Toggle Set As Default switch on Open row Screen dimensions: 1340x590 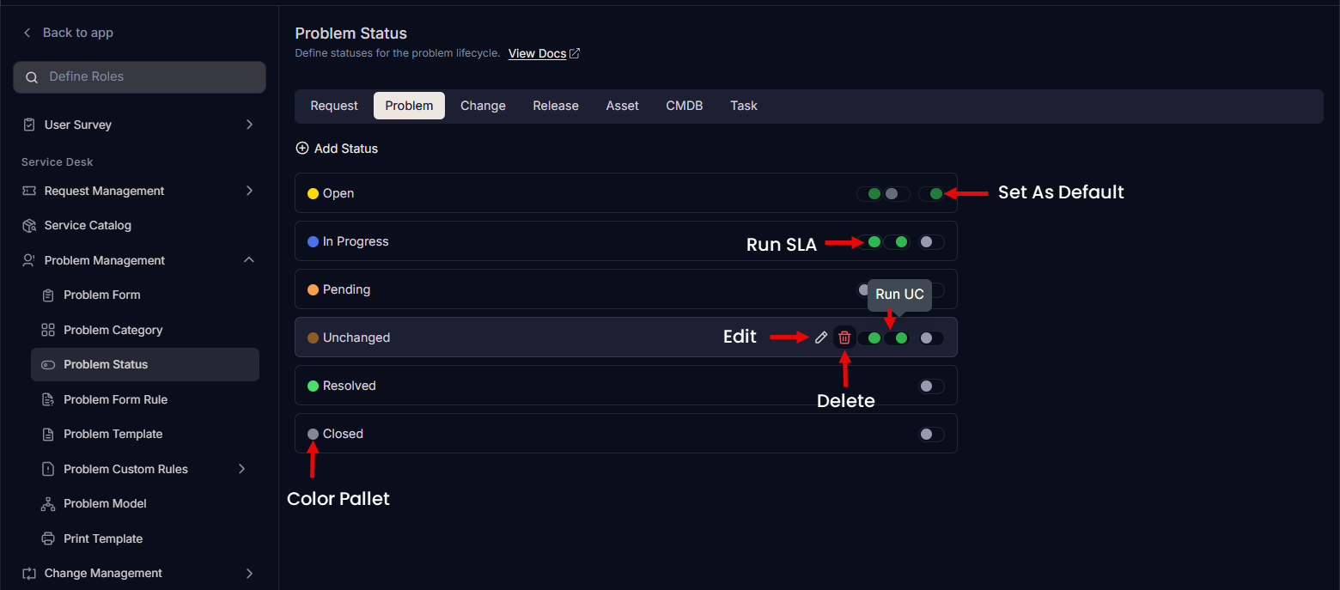click(x=931, y=193)
